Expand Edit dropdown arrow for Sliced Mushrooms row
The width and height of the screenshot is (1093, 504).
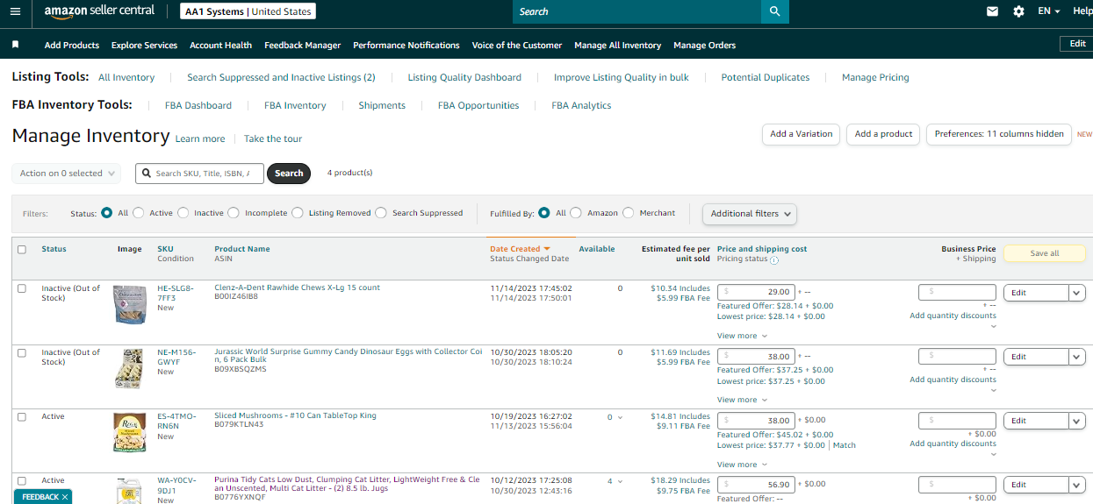point(1077,421)
